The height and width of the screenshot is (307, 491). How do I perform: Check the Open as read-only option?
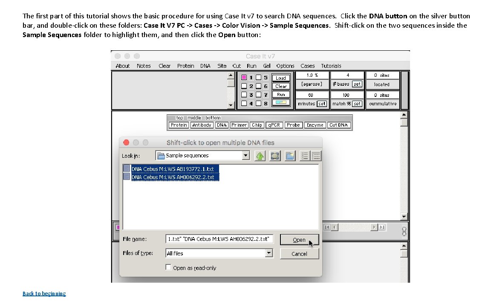tap(168, 268)
